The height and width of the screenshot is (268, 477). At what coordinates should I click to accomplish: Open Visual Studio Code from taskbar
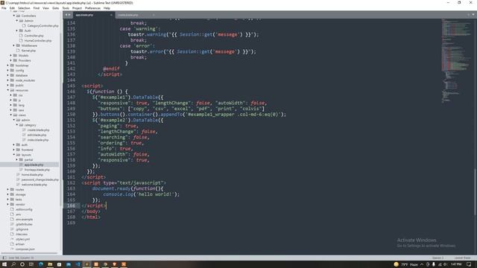(78, 264)
